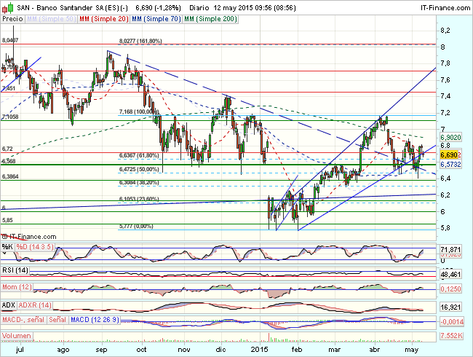The image size is (473, 357).
Task: Click the 7,451 level label
Action: [x=9, y=88]
